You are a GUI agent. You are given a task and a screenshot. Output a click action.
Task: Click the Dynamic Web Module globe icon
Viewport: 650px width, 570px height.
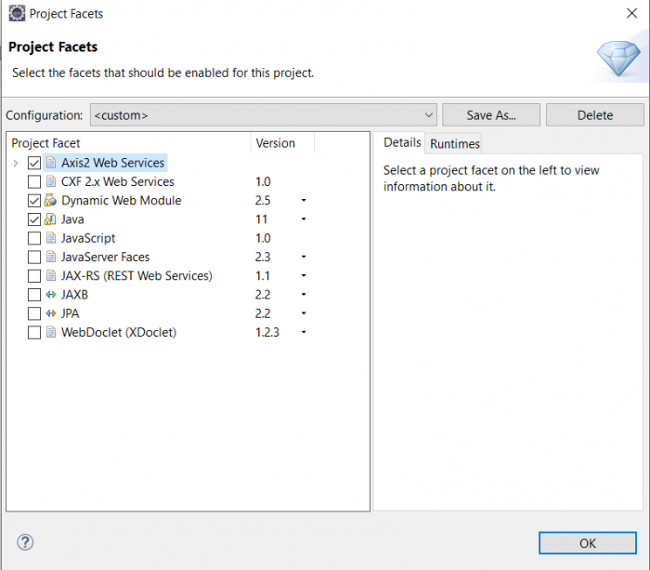pyautogui.click(x=50, y=201)
